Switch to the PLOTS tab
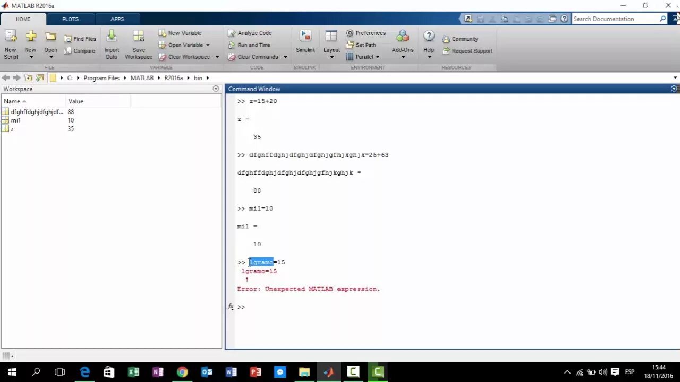Viewport: 680px width, 382px height. coord(70,19)
